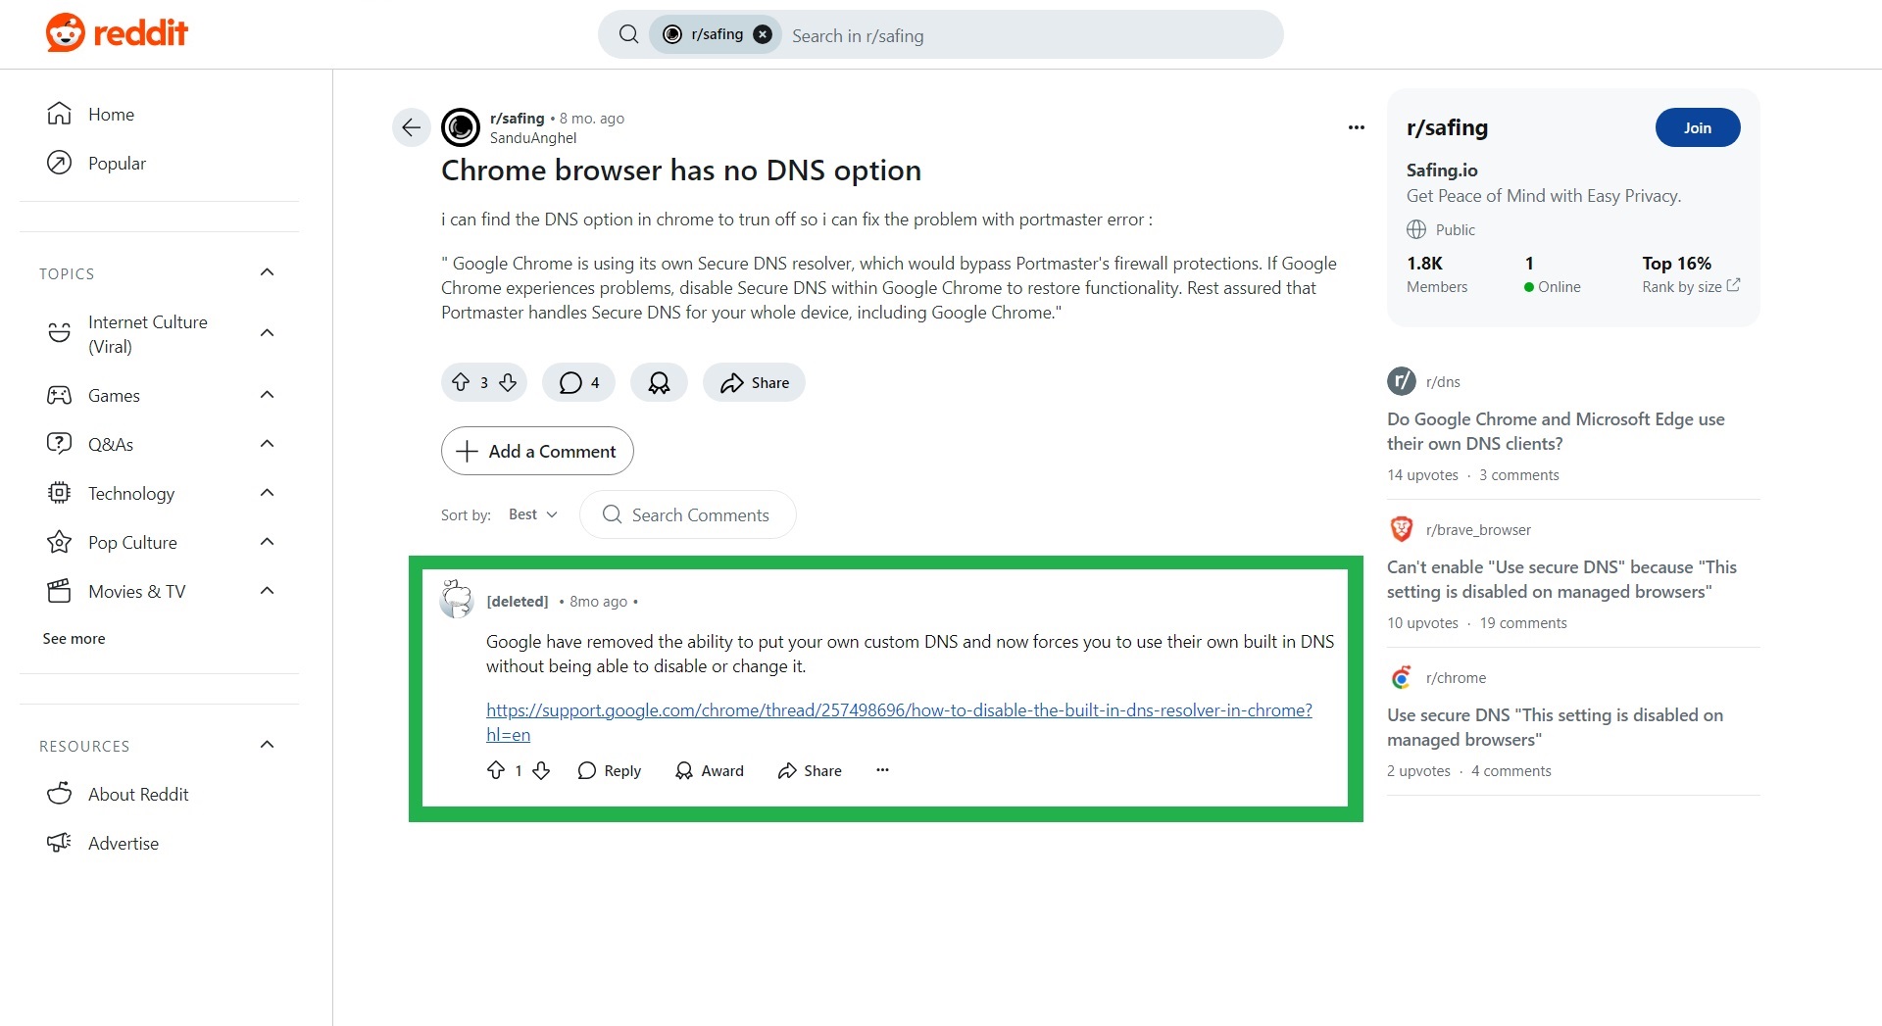
Task: Click the Popular arrow icon
Action: [60, 163]
